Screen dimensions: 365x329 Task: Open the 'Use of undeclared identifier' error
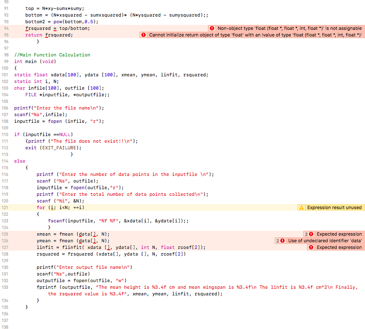[x=325, y=241]
